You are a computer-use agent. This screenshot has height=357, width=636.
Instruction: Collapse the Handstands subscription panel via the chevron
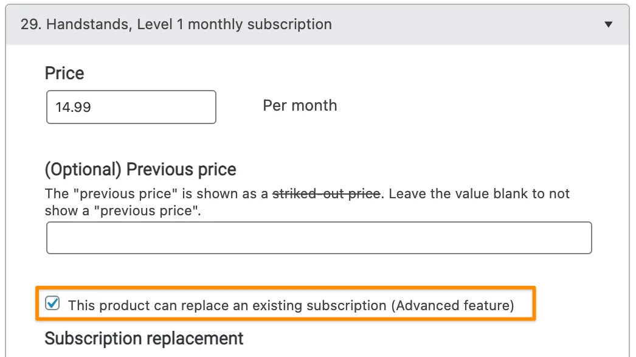click(608, 24)
